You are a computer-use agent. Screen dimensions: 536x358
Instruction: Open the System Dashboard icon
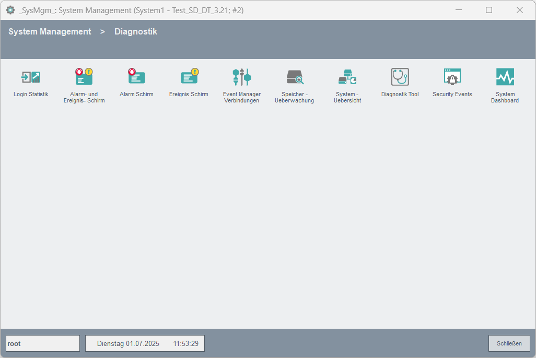tap(505, 77)
